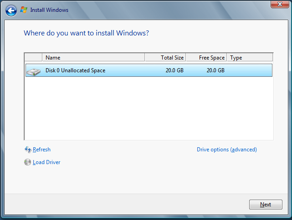The image size is (292, 220).
Task: Click the Windows flag logo icon
Action: [x=24, y=10]
